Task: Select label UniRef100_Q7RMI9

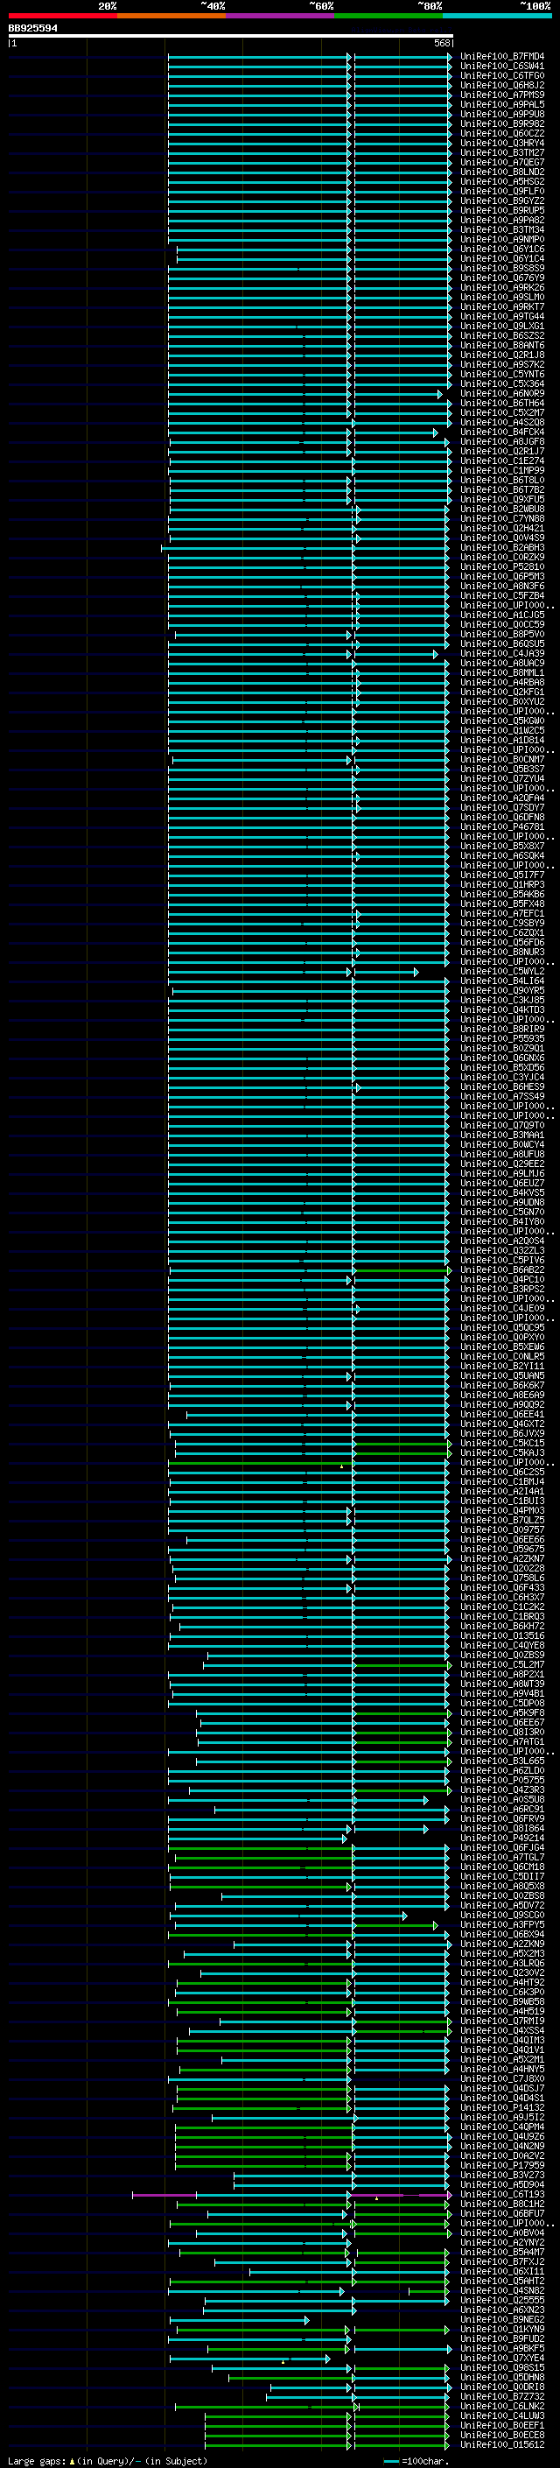Action: pyautogui.click(x=501, y=2022)
